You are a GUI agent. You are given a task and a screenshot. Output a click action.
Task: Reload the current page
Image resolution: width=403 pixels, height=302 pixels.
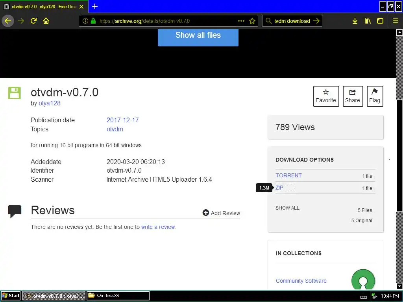(x=33, y=21)
